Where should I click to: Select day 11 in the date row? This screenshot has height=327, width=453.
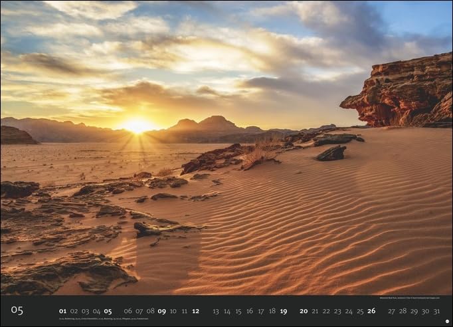[x=184, y=311]
